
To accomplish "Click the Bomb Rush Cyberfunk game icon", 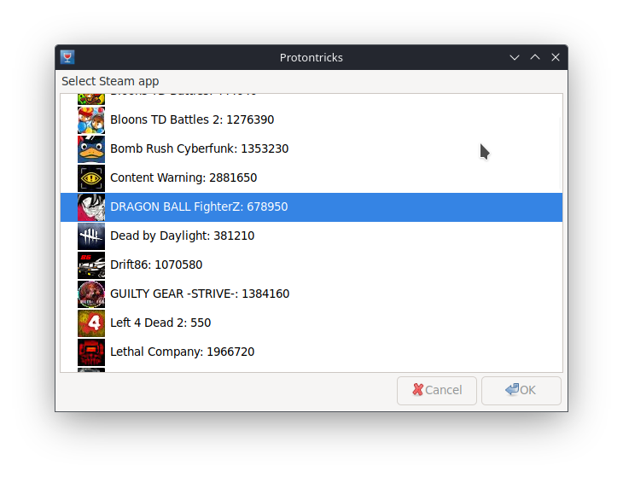I will click(91, 149).
